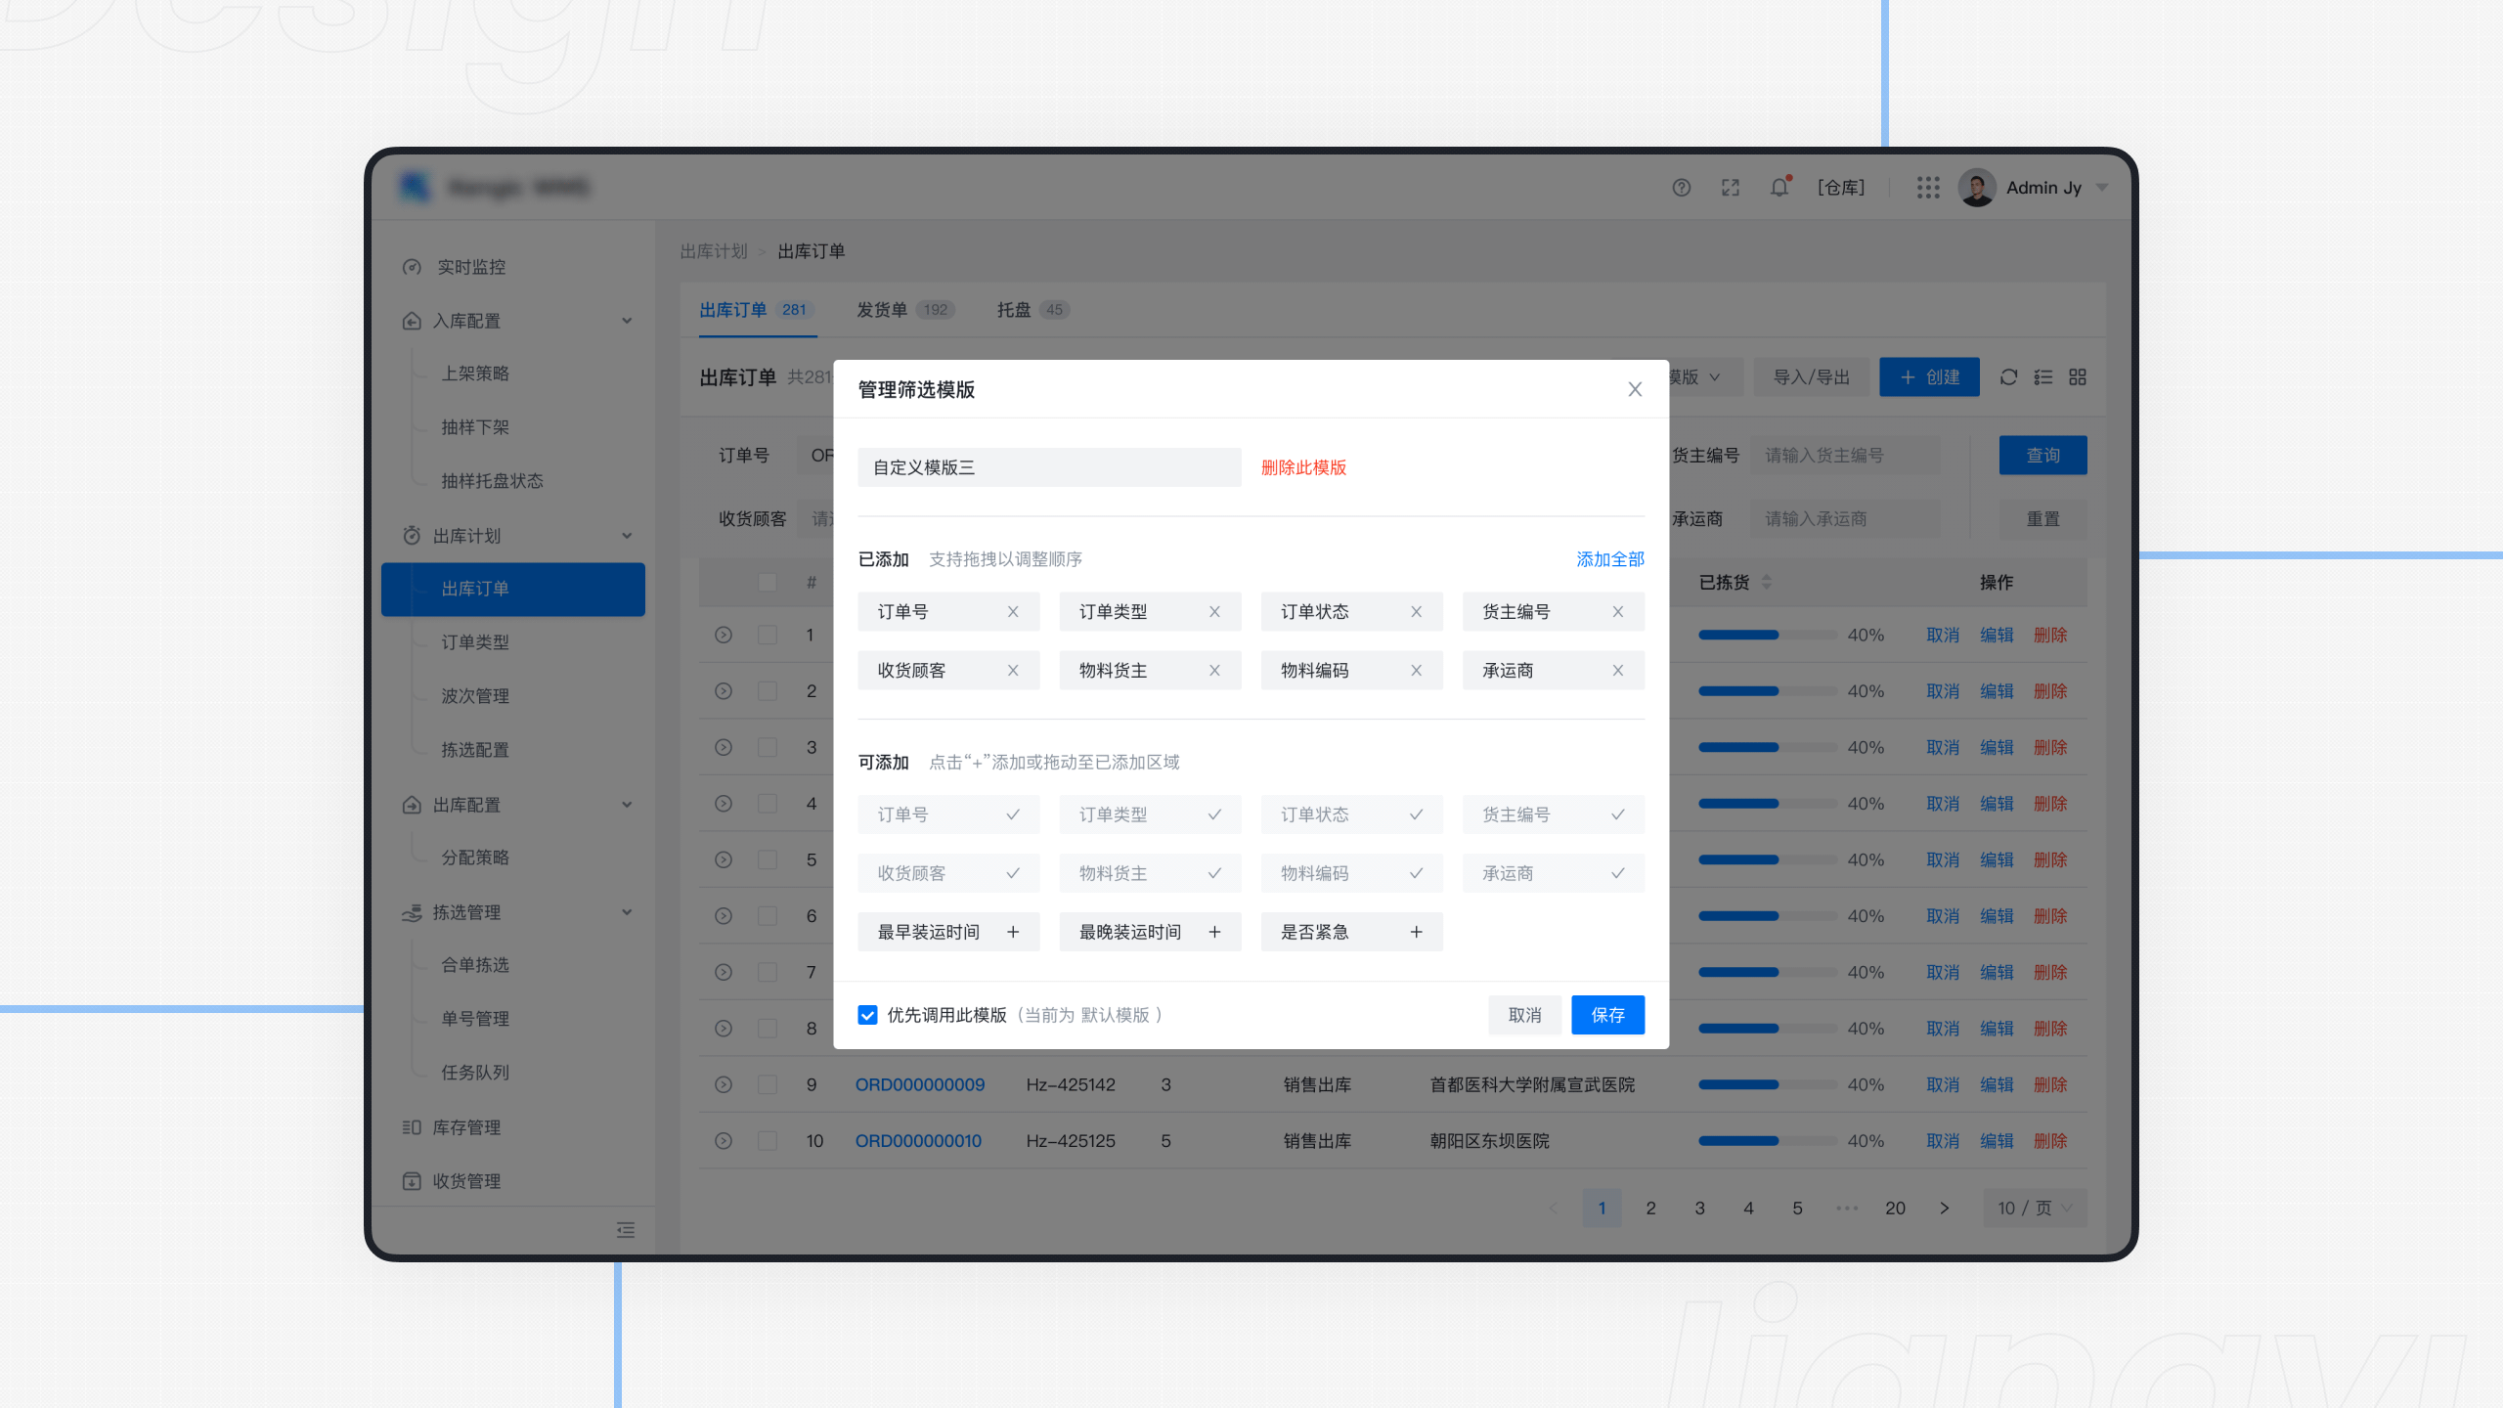This screenshot has width=2503, height=1408.
Task: Open the notification bell in top bar
Action: (x=1778, y=187)
